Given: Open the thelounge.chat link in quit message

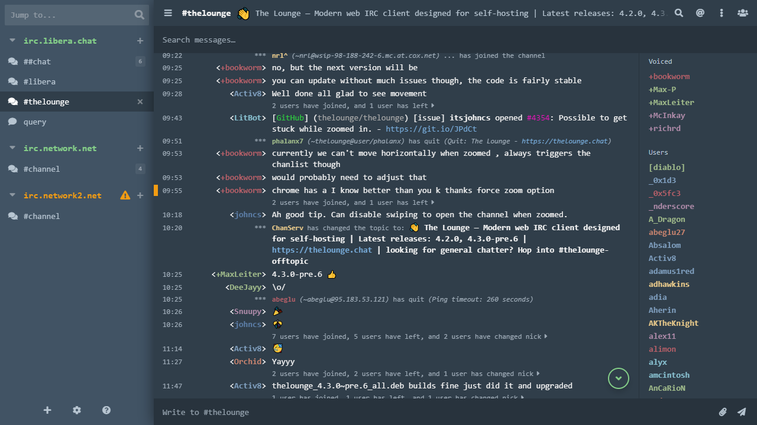Looking at the screenshot, I should pyautogui.click(x=564, y=142).
